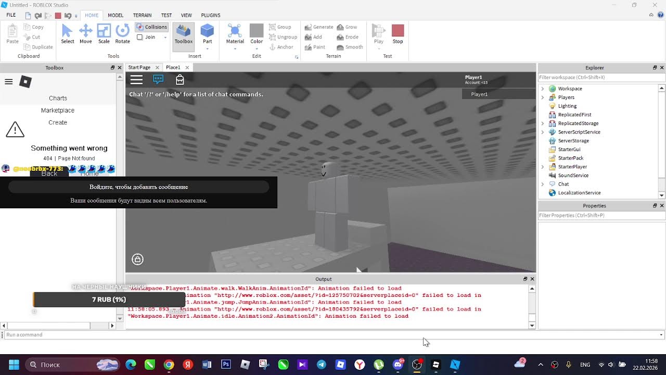Click the Generate terrain tool
This screenshot has width=666, height=375.
coord(319,27)
